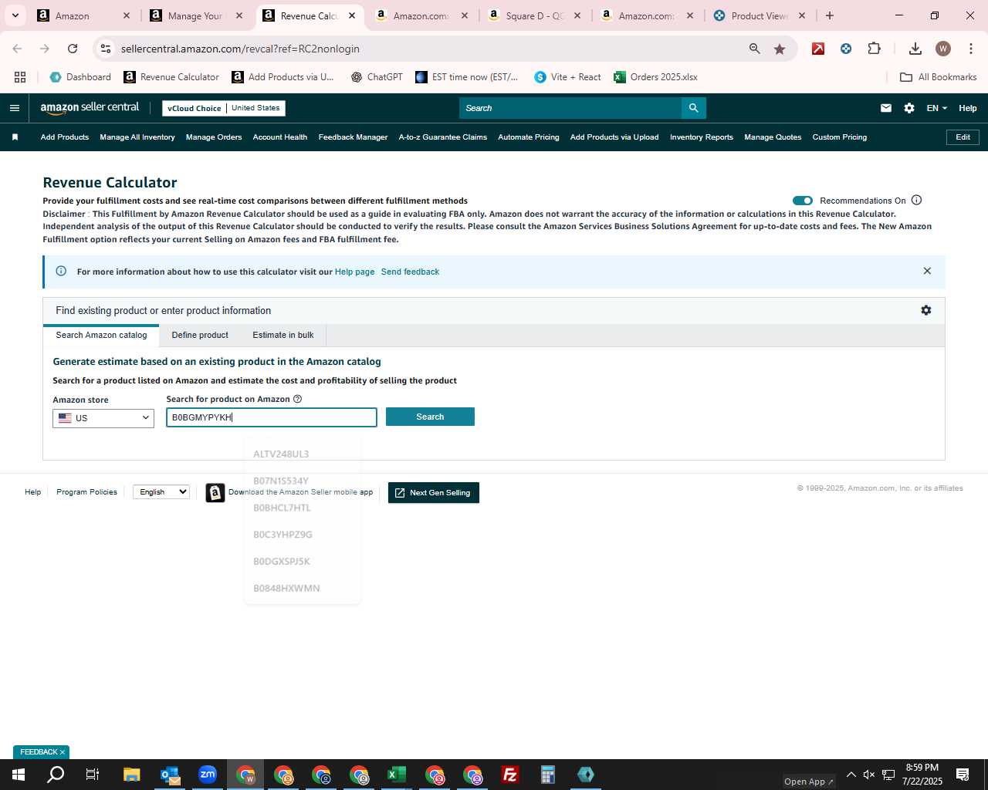This screenshot has height=790, width=988.
Task: Open the Help page link
Action: pyautogui.click(x=354, y=272)
